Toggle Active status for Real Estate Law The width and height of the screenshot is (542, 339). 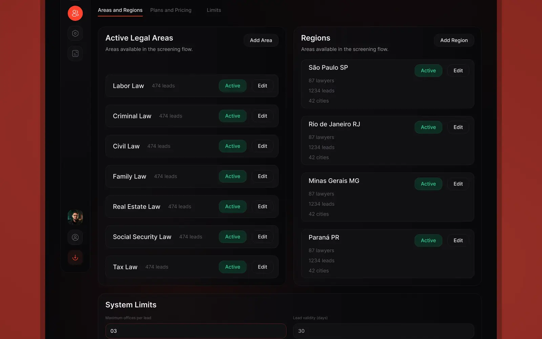[233, 206]
